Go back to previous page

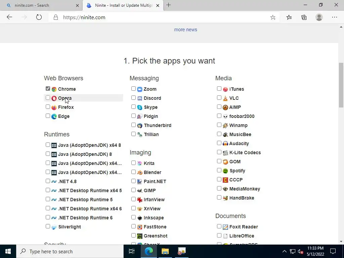coord(9,17)
